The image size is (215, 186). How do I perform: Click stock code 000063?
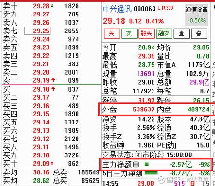pos(145,9)
